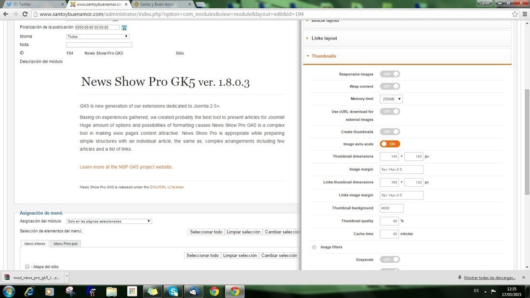Open the PowerShell tools taskbar icon

click(x=91, y=291)
